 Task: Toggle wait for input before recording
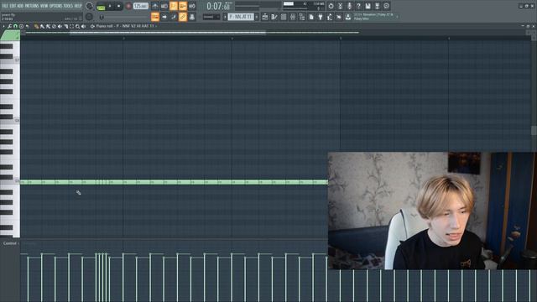click(164, 6)
